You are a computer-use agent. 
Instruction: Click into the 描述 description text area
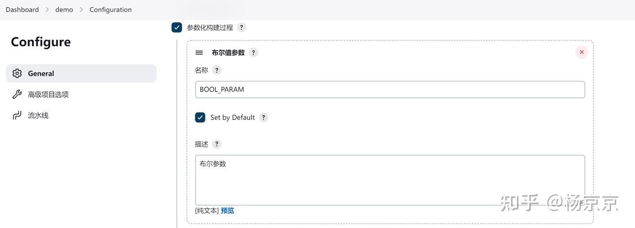pyautogui.click(x=390, y=180)
